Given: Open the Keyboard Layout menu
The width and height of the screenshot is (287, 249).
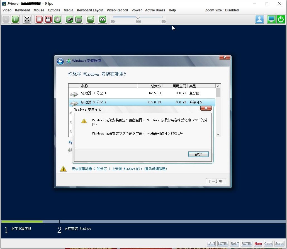Looking at the screenshot, I should click(90, 10).
